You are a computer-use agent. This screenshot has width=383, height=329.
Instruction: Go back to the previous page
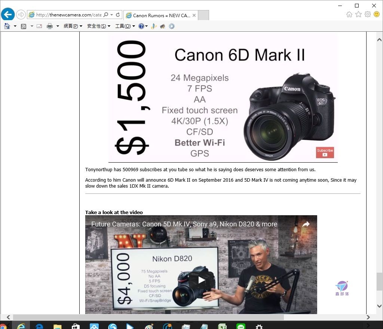tap(7, 15)
